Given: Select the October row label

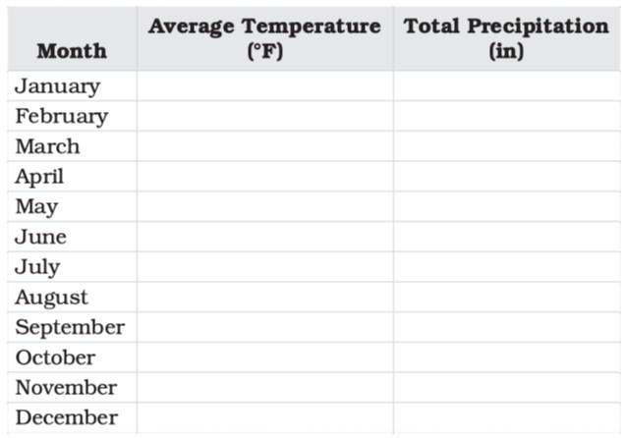Looking at the screenshot, I should [x=55, y=357].
